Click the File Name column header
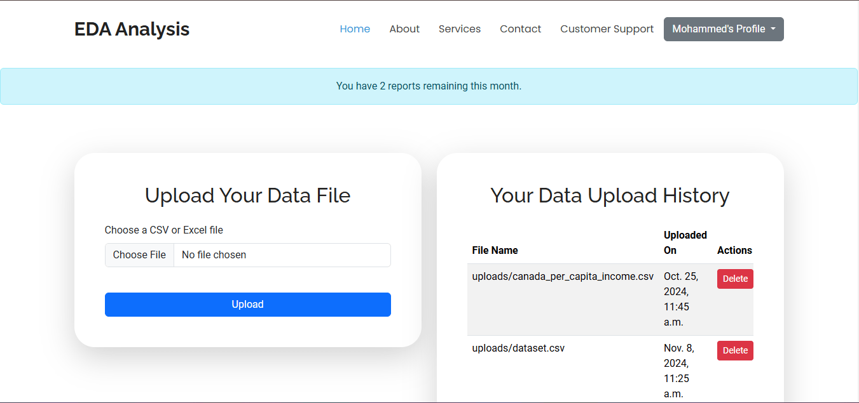The image size is (859, 403). click(x=495, y=251)
